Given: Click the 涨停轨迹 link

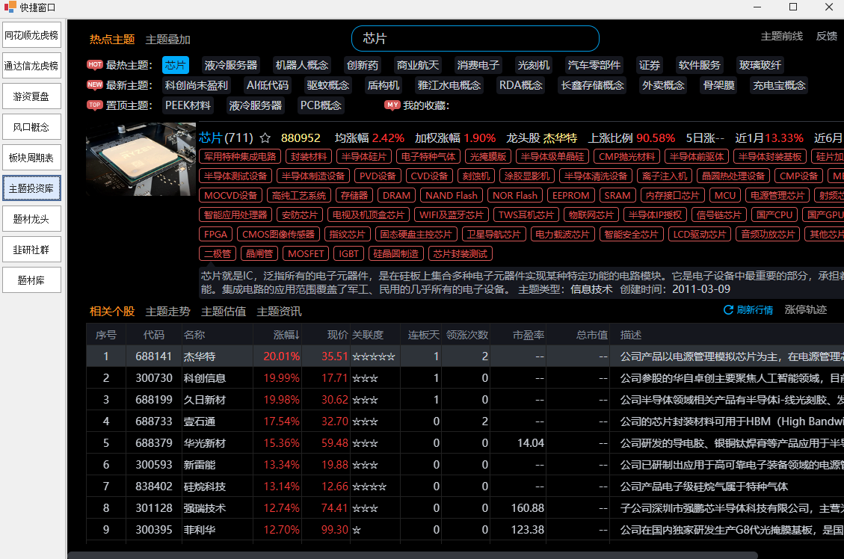Looking at the screenshot, I should [x=805, y=310].
